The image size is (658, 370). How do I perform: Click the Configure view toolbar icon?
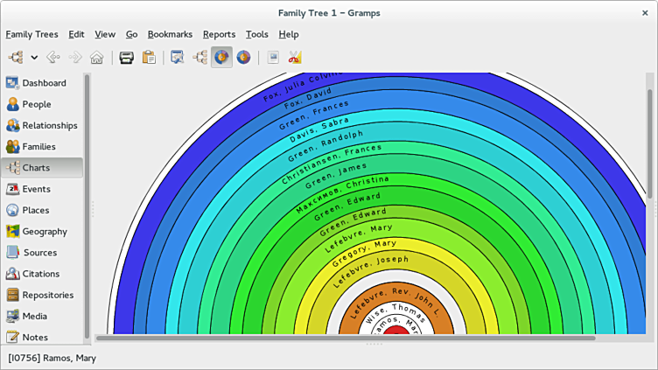click(178, 58)
